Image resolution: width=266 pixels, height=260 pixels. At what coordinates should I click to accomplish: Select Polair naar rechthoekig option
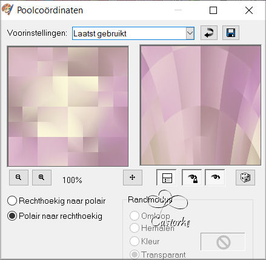(x=55, y=216)
